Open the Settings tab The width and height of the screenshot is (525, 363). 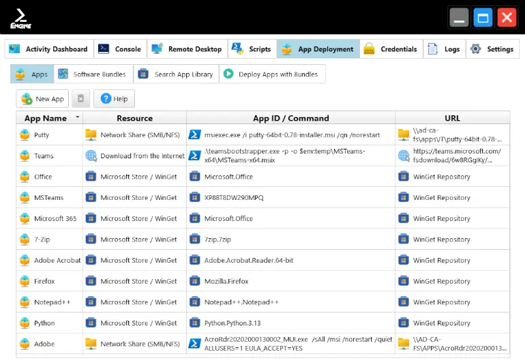pos(492,49)
